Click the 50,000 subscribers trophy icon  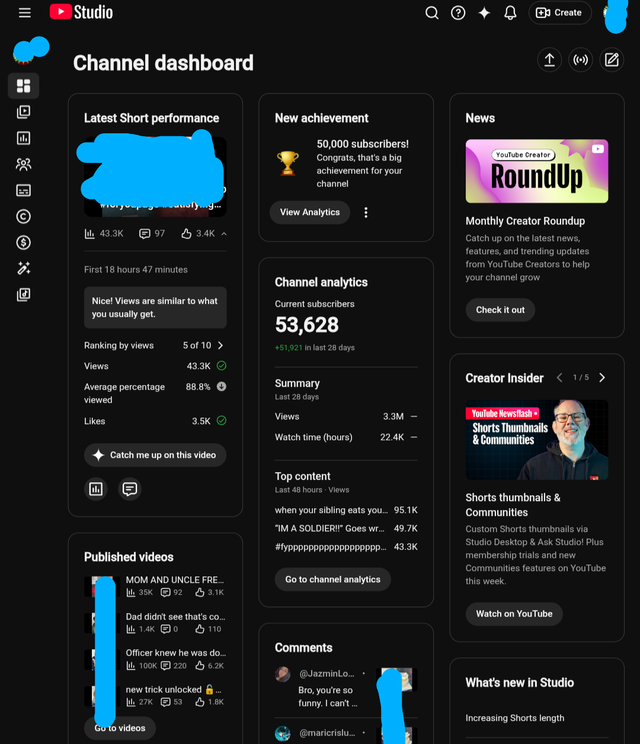[x=287, y=163]
